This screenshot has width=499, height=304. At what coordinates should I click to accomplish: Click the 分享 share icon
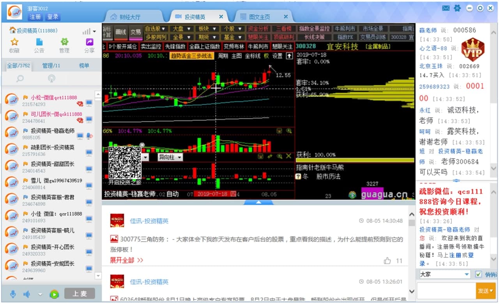pyautogui.click(x=89, y=42)
